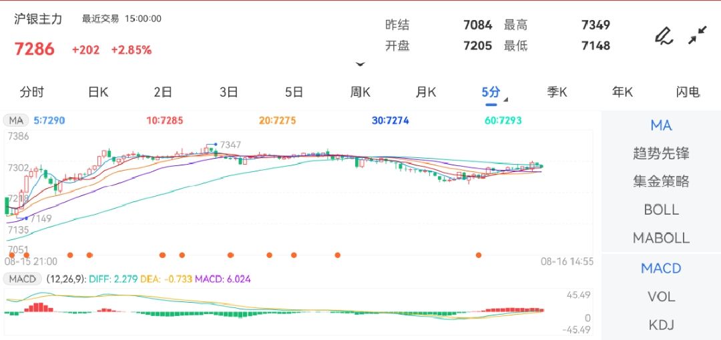Open the 闪电 tab
The width and height of the screenshot is (721, 340).
click(688, 92)
